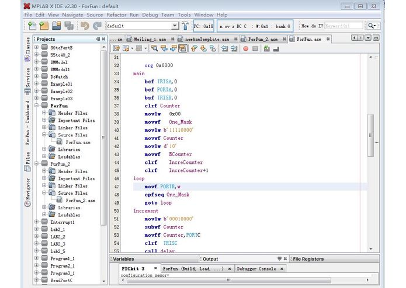Viewport: 406px width, 288px height.
Task: Click the Uncomment editor icon
Action: pos(276,48)
